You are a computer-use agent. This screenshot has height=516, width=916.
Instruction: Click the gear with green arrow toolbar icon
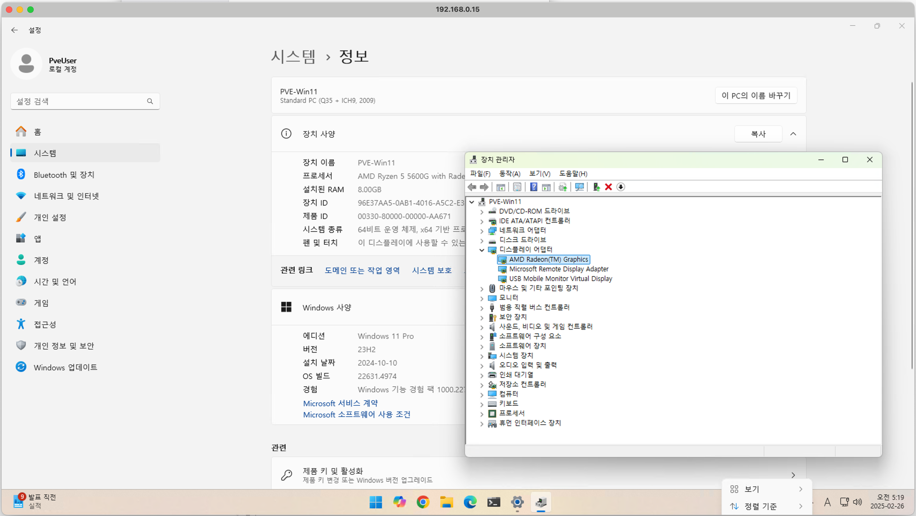pos(563,187)
